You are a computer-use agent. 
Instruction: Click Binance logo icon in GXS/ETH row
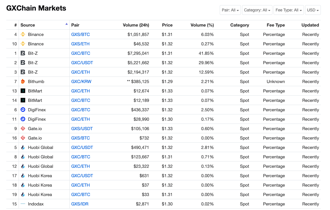pos(23,44)
